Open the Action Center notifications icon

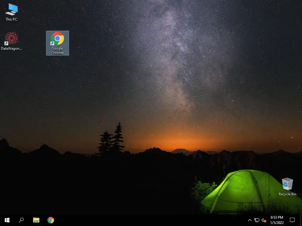coord(292,220)
